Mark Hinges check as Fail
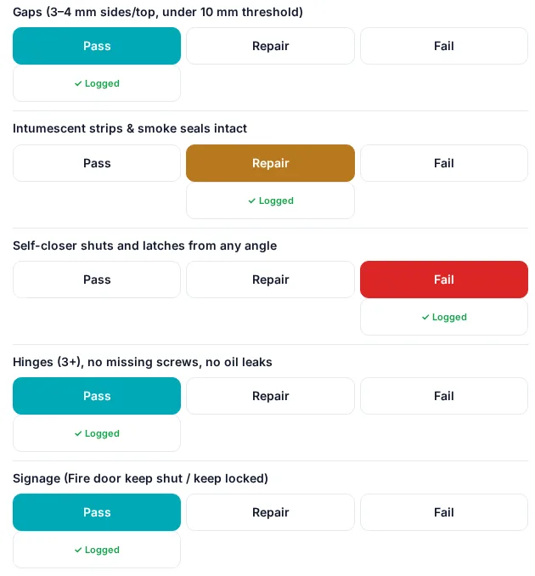535x576 pixels. (444, 396)
